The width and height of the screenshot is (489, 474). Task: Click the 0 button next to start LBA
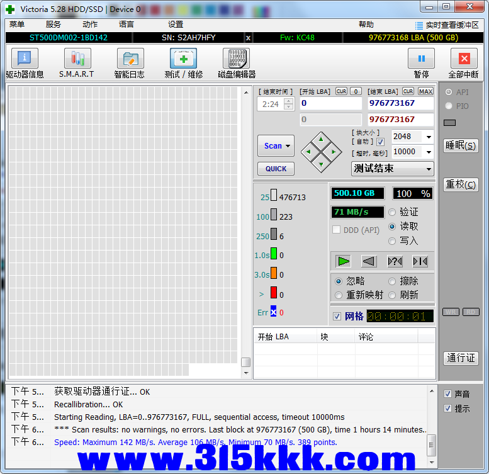pyautogui.click(x=356, y=91)
